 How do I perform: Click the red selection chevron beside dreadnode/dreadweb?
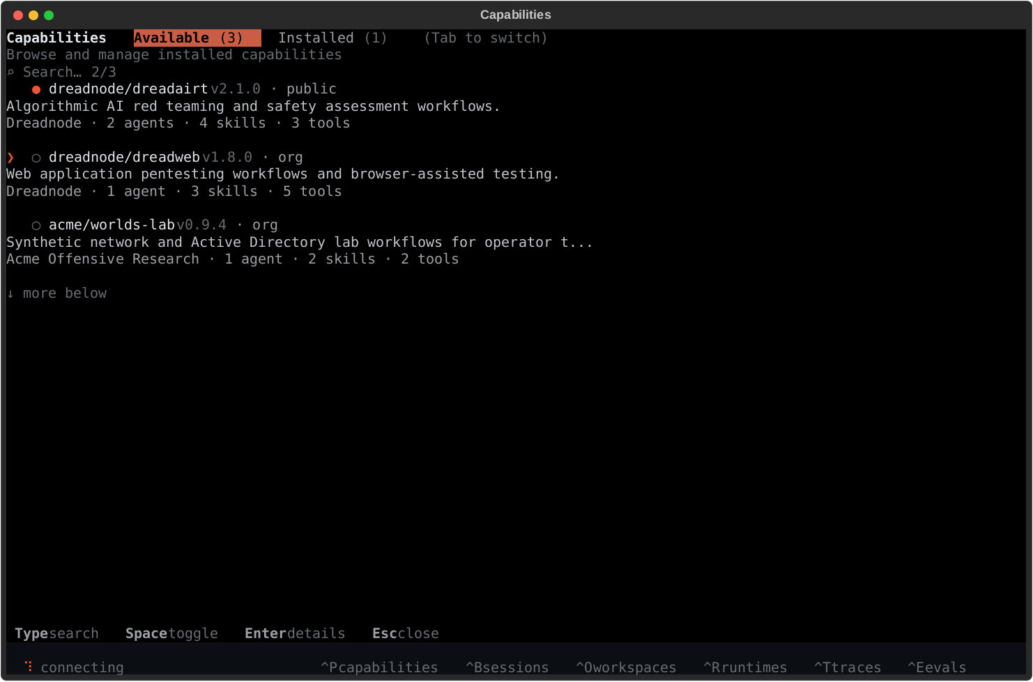click(x=10, y=157)
